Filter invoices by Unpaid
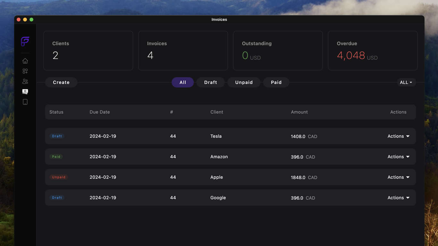Image resolution: width=438 pixels, height=246 pixels. click(x=244, y=82)
